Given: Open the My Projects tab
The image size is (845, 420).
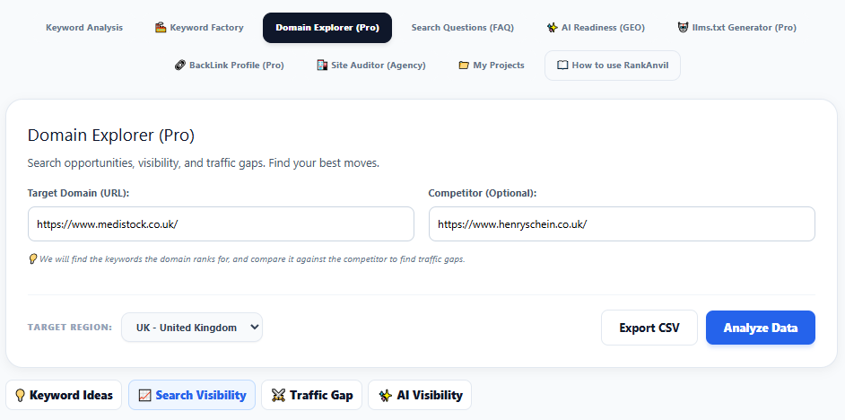Looking at the screenshot, I should point(491,66).
